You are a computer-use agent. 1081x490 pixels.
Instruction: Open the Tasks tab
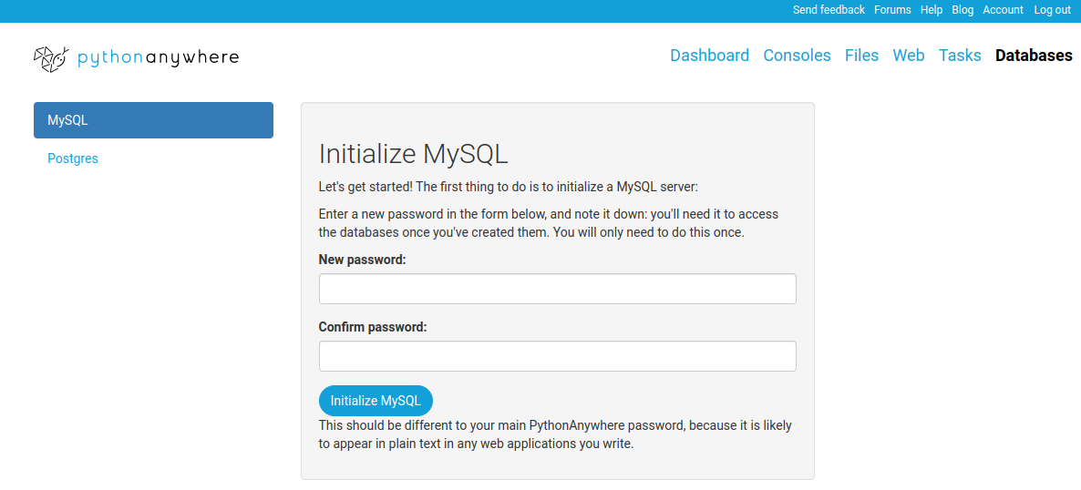coord(960,56)
